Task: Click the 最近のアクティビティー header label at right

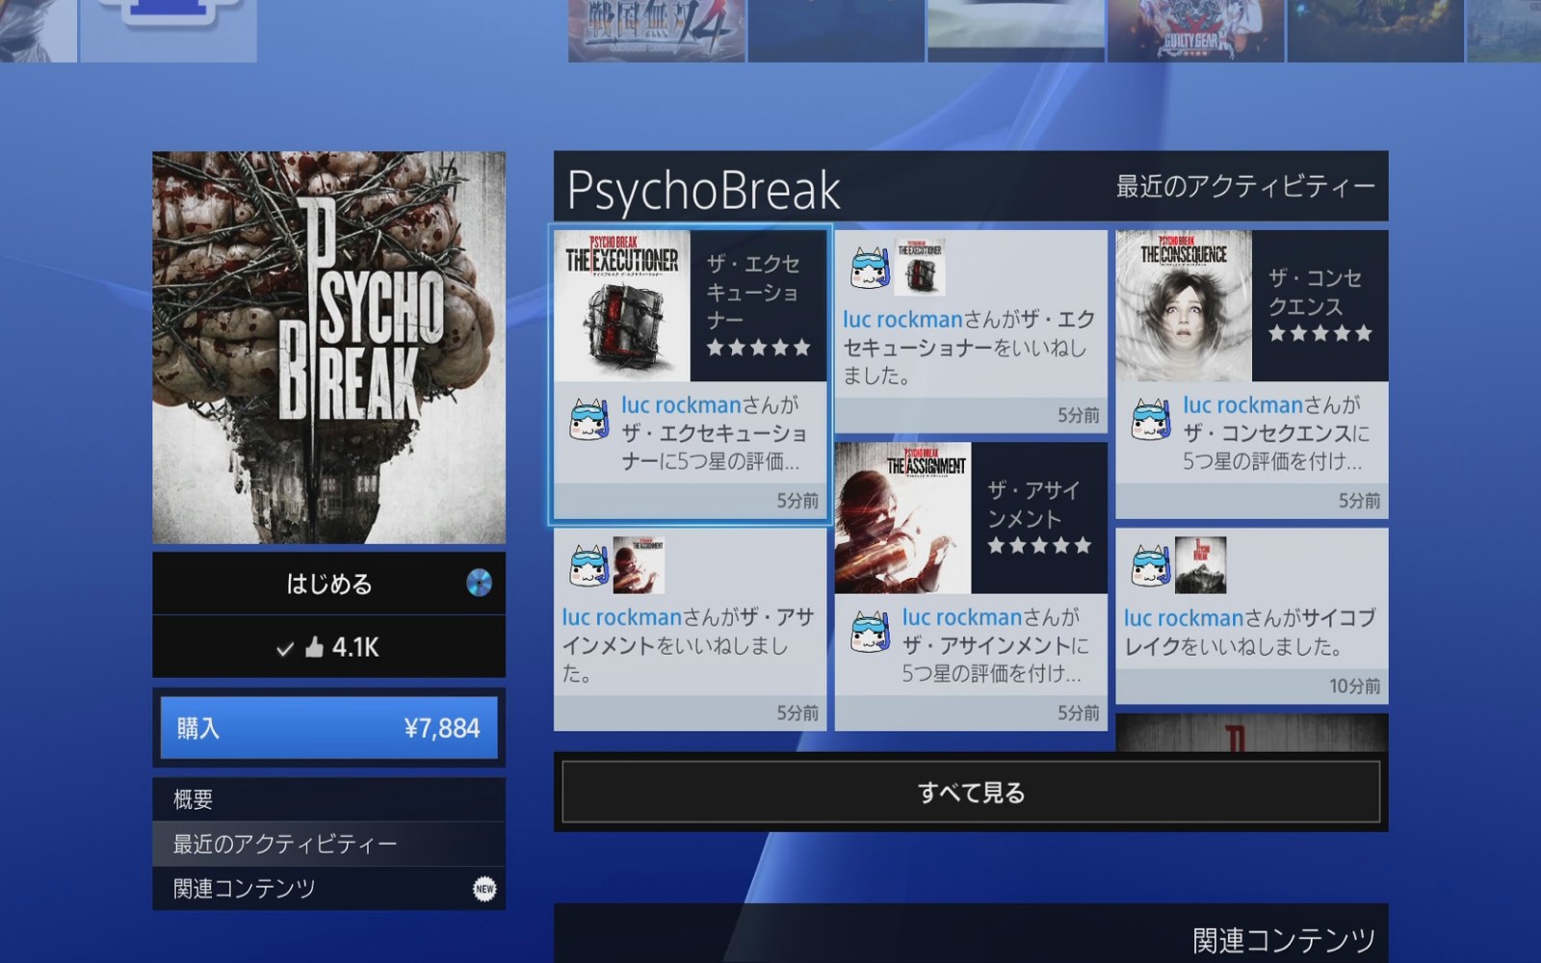Action: click(1244, 186)
